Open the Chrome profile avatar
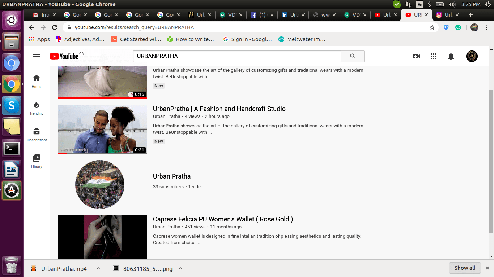Image resolution: width=494 pixels, height=277 pixels. [474, 27]
